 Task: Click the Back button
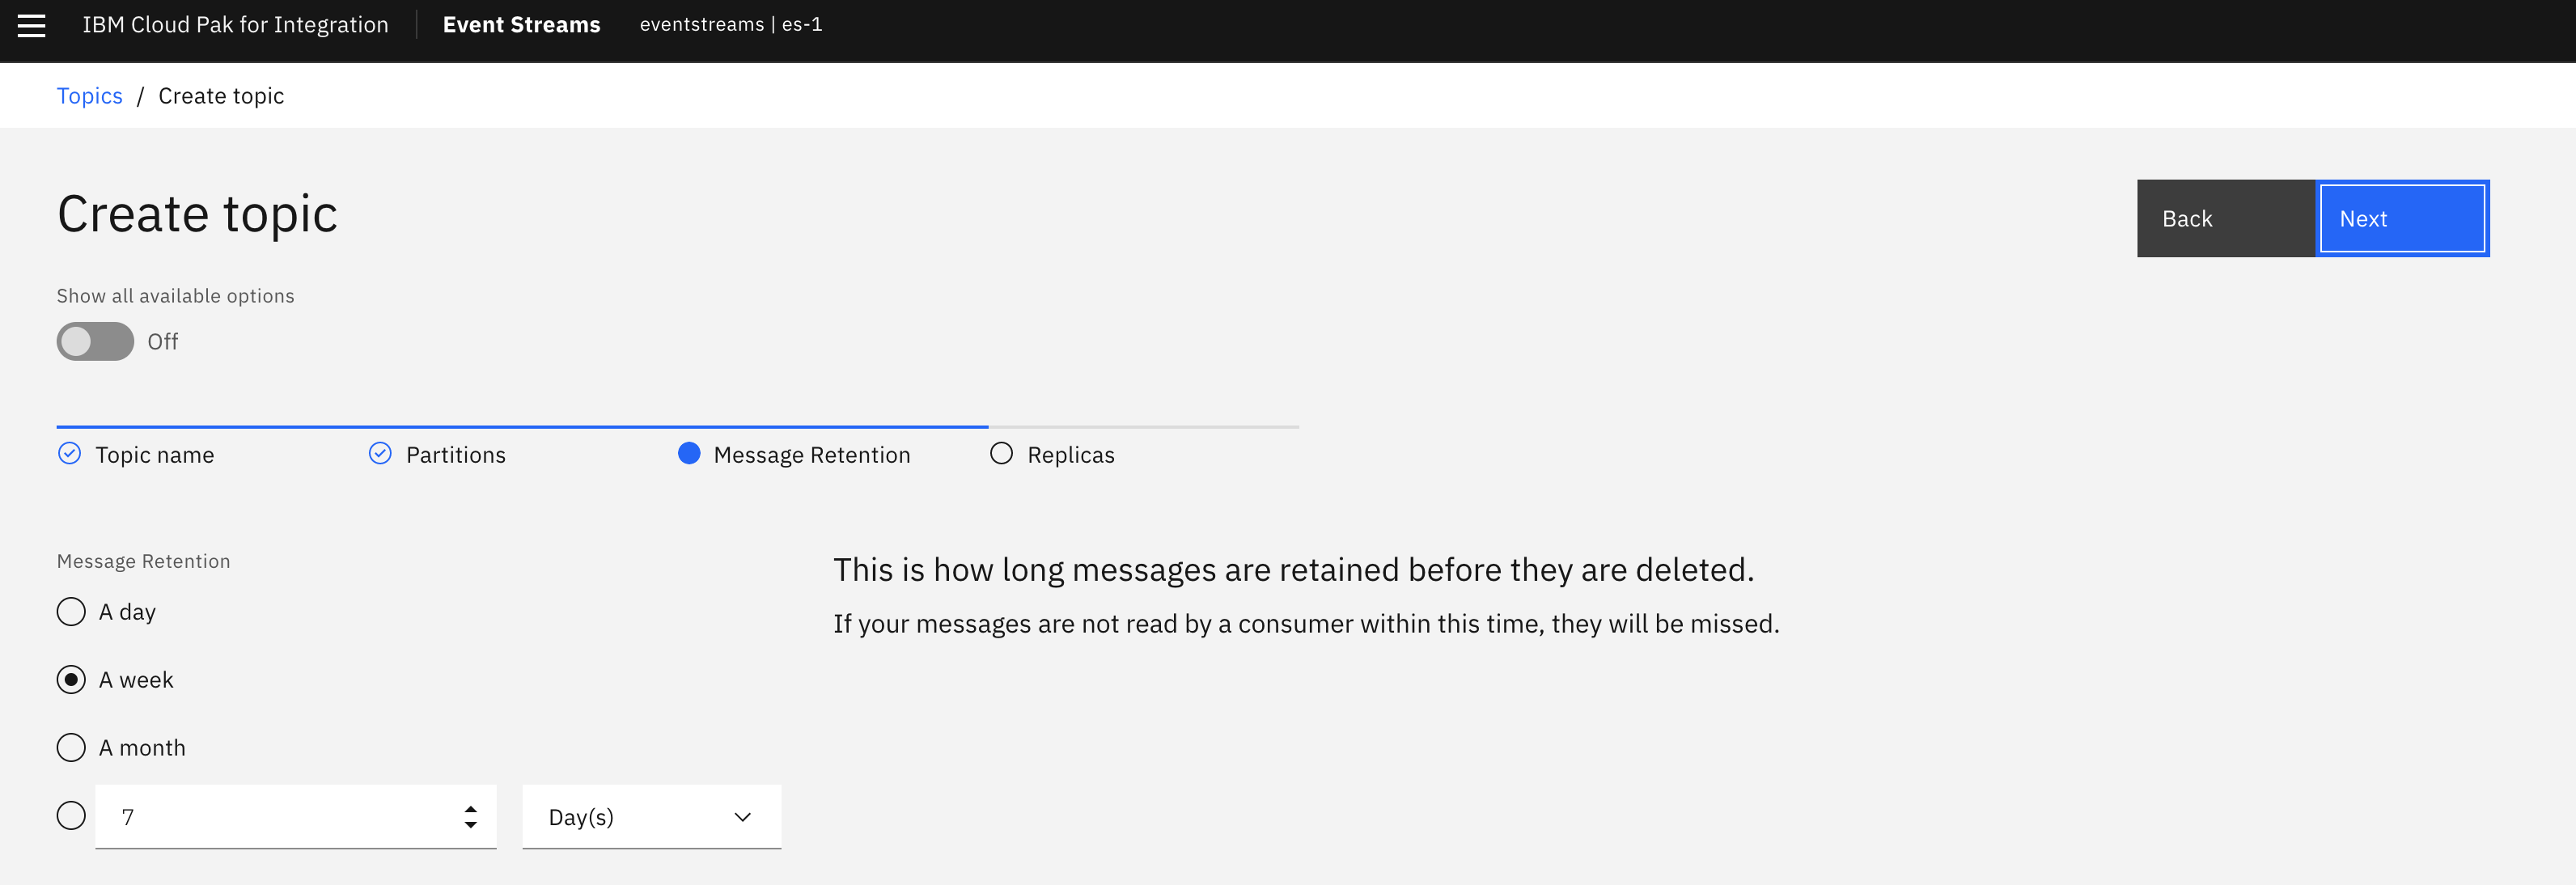click(x=2225, y=218)
